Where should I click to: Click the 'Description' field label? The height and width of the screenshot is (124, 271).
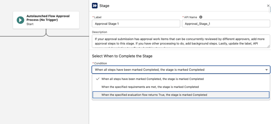pyautogui.click(x=100, y=32)
